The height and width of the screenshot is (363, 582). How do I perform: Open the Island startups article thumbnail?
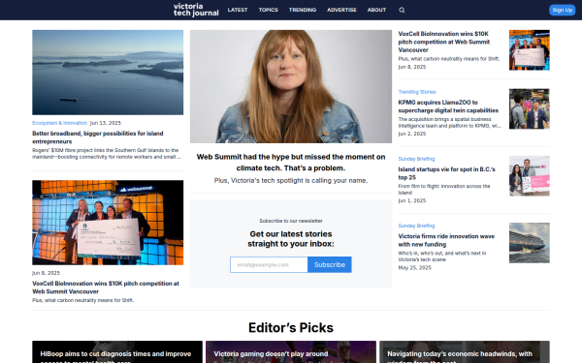[530, 176]
